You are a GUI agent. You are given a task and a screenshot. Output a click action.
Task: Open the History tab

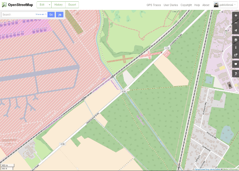tap(58, 5)
